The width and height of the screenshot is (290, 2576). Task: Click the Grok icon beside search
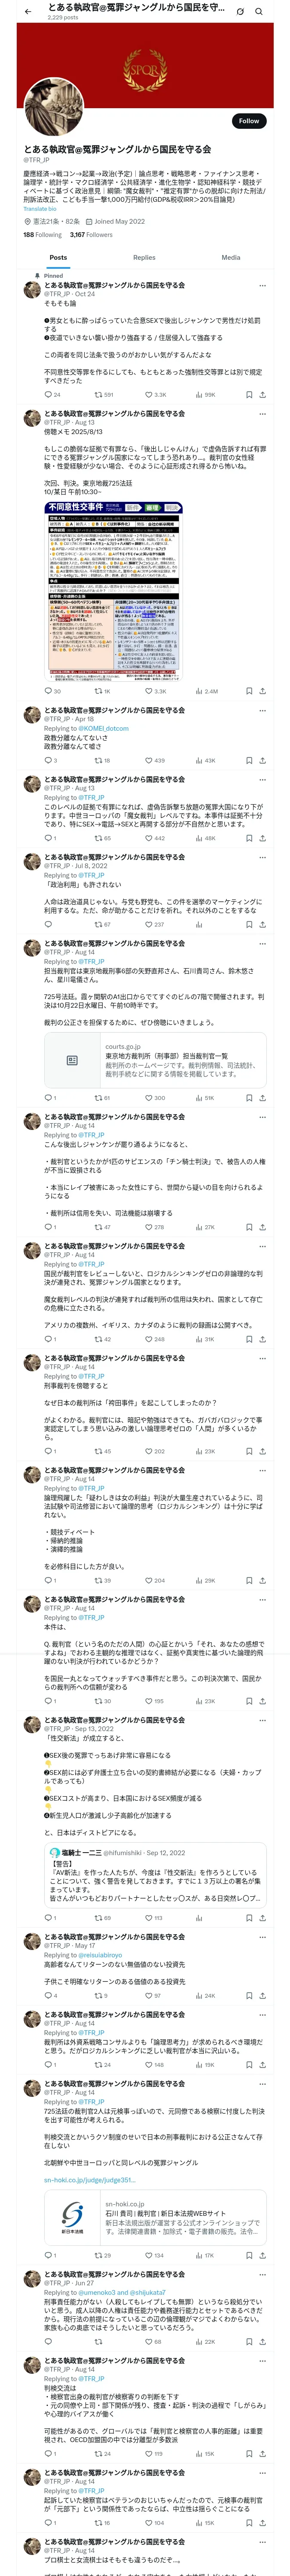(240, 12)
